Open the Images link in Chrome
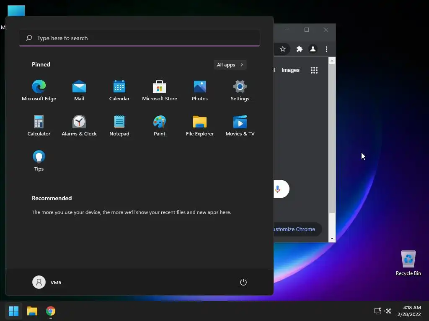 (290, 70)
